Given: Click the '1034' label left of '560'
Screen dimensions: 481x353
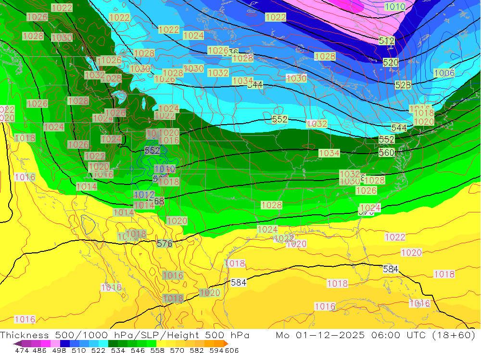Looking at the screenshot, I should pos(329,153).
